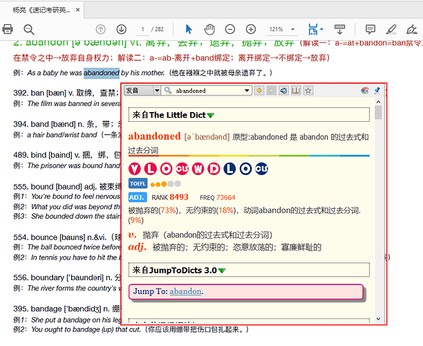
Task: Follow the abandon Jump To link
Action: (185, 291)
